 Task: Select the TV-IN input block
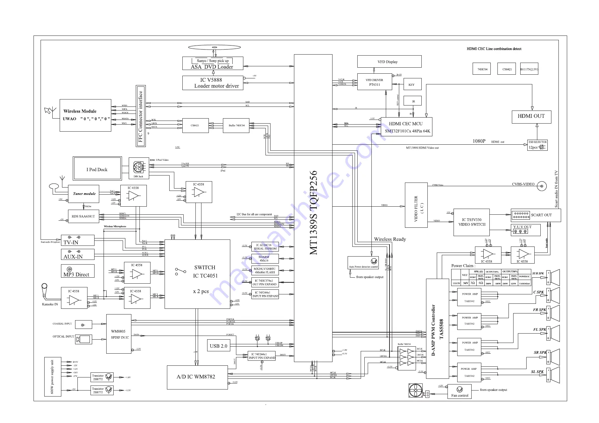(77, 240)
